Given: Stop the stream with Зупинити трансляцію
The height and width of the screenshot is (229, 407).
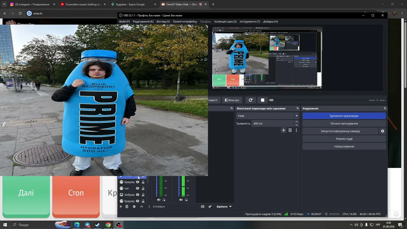Looking at the screenshot, I should (344, 116).
